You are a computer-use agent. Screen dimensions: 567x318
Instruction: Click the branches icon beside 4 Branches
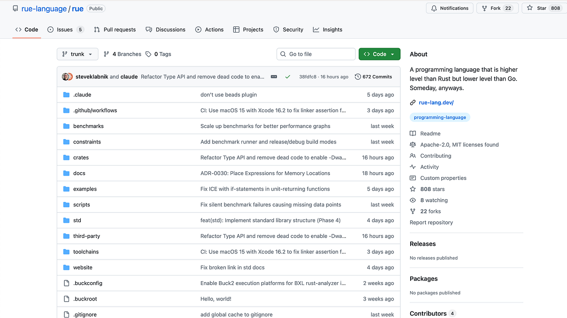[x=107, y=54]
